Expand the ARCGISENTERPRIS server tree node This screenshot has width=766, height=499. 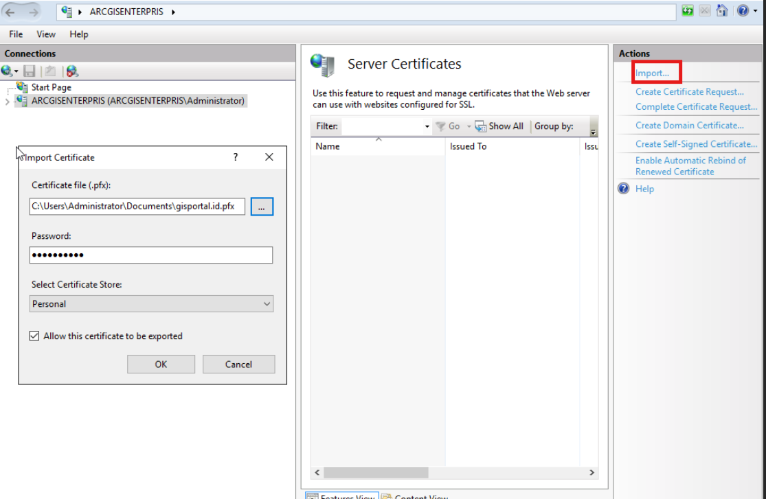[7, 102]
